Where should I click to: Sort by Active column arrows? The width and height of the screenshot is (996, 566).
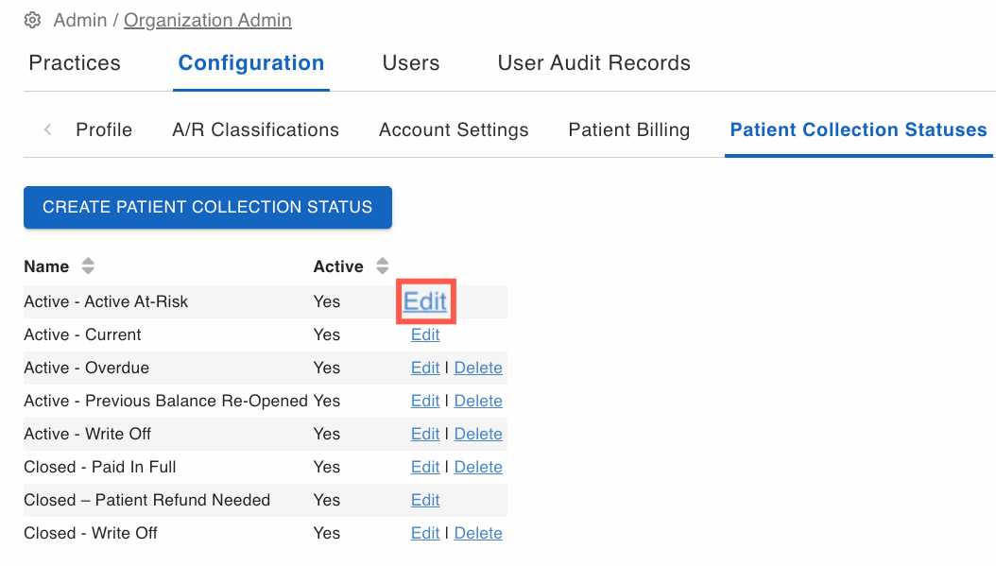tap(382, 266)
